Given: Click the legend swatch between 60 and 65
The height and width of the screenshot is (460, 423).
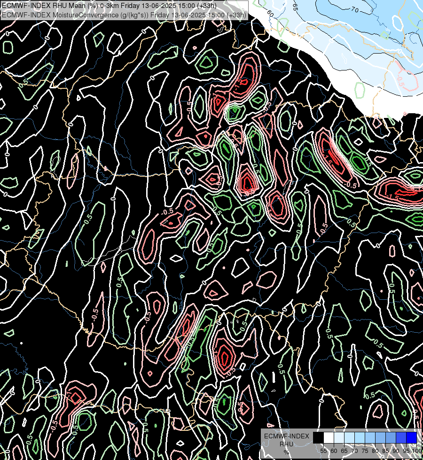Looking at the screenshot, I should click(x=339, y=437).
